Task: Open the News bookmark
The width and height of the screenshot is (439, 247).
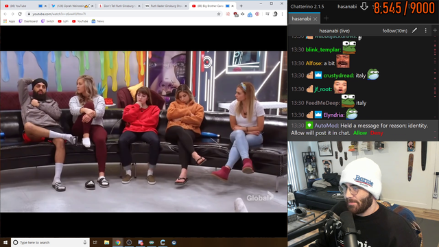Action: pos(97,21)
